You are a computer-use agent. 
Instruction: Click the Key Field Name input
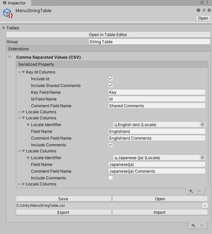[157, 92]
